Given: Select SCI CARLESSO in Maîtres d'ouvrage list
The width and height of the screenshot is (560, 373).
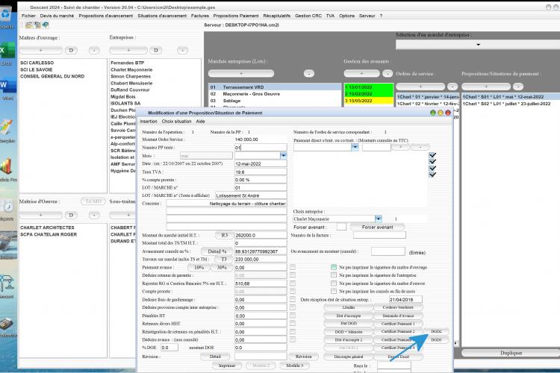Looking at the screenshot, I should [x=37, y=63].
